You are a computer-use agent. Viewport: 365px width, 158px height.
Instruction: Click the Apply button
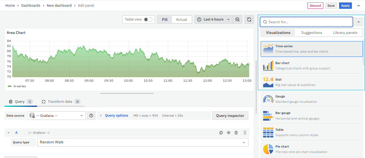[345, 6]
